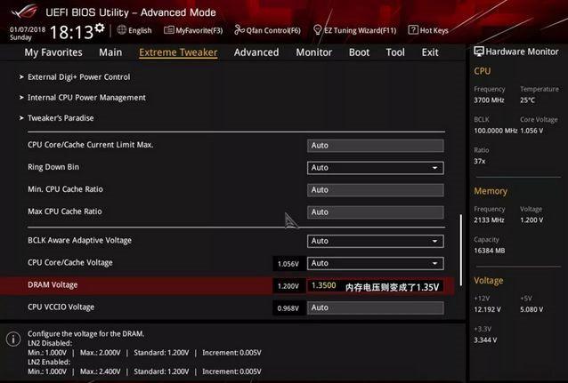
Task: Switch to the Advanced tab
Action: pos(256,52)
